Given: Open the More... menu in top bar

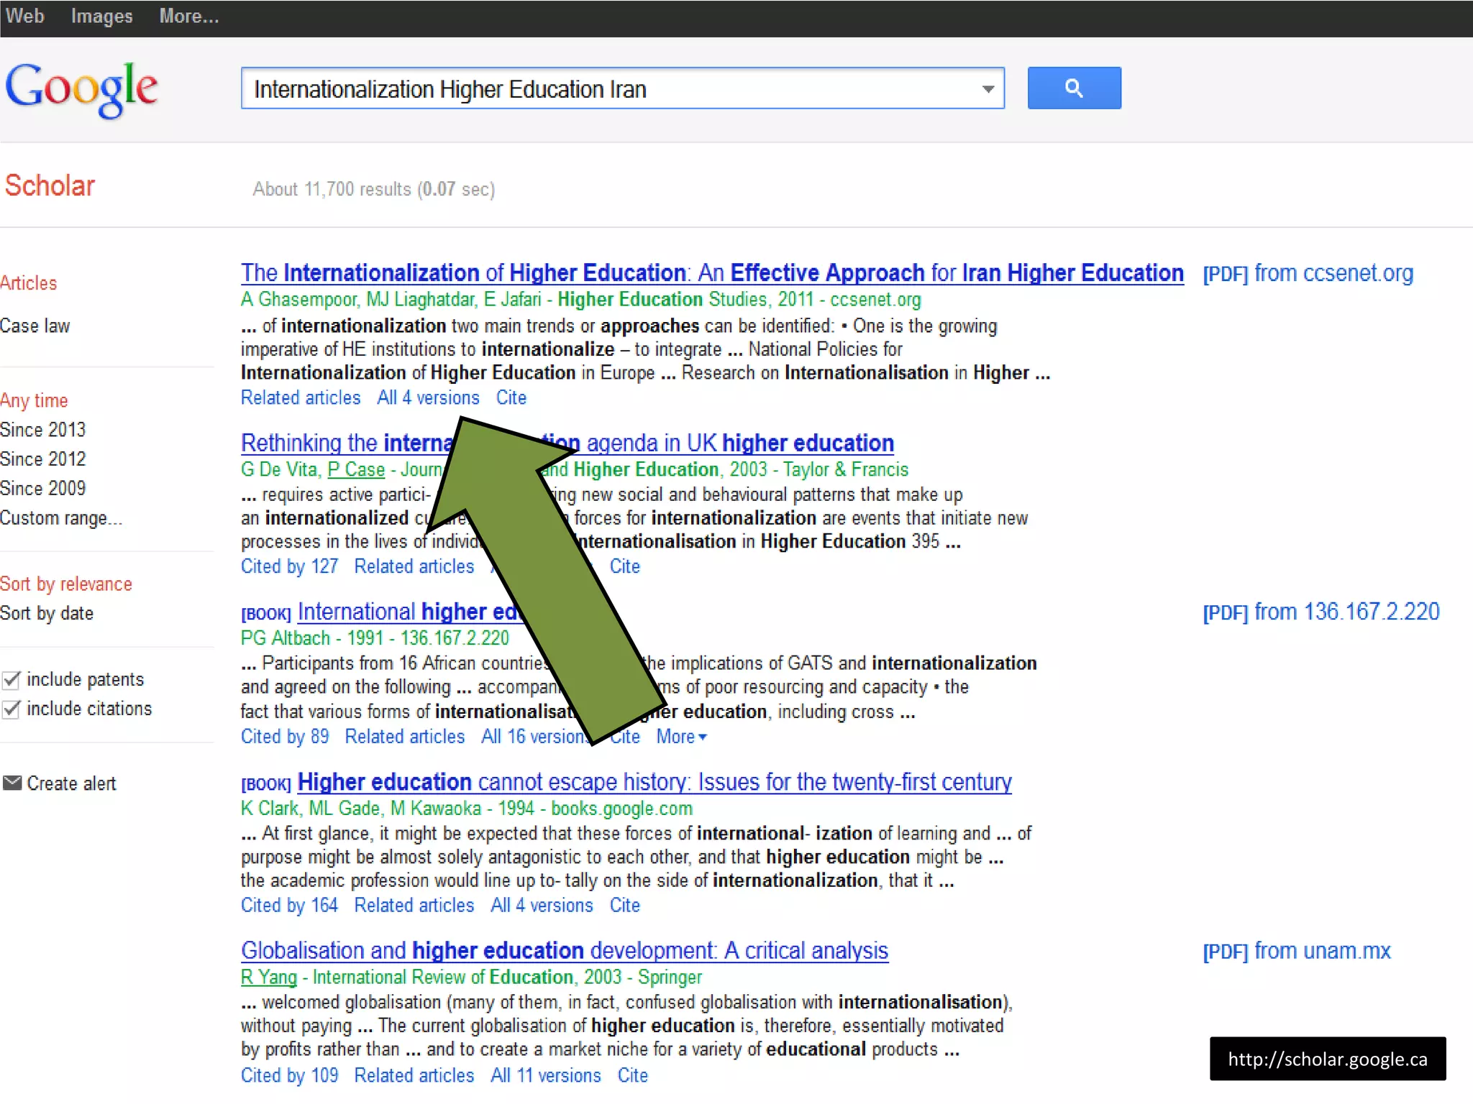Looking at the screenshot, I should point(188,16).
